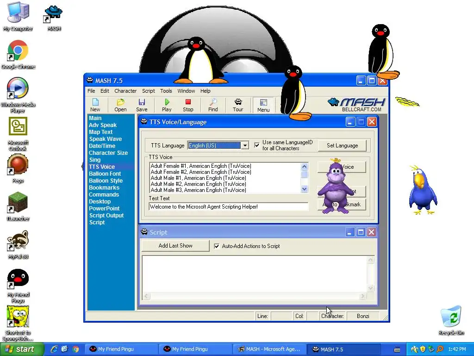Select the TLauncher desktop icon
The width and height of the screenshot is (474, 356).
[18, 206]
